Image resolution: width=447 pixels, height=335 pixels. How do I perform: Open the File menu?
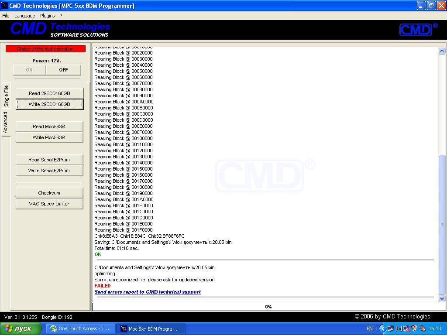[x=6, y=16]
